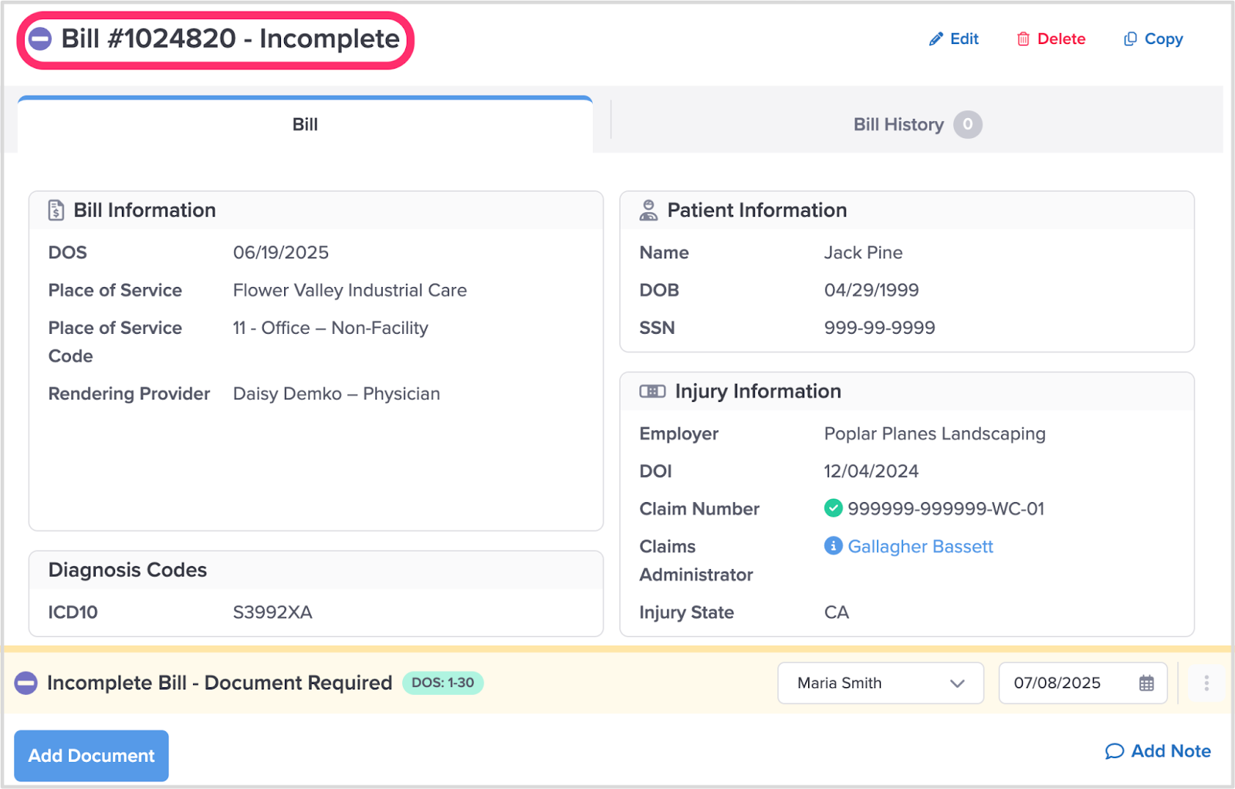Screen dimensions: 1235x789
Task: Switch to the Bill History tab
Action: click(898, 125)
